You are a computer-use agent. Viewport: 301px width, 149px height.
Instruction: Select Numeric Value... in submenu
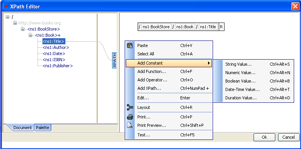(x=254, y=73)
